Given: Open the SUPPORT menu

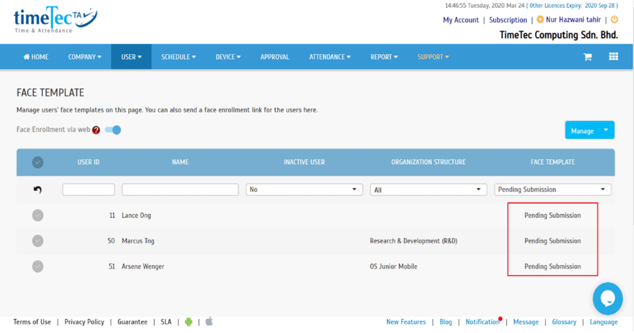Looking at the screenshot, I should click(433, 57).
